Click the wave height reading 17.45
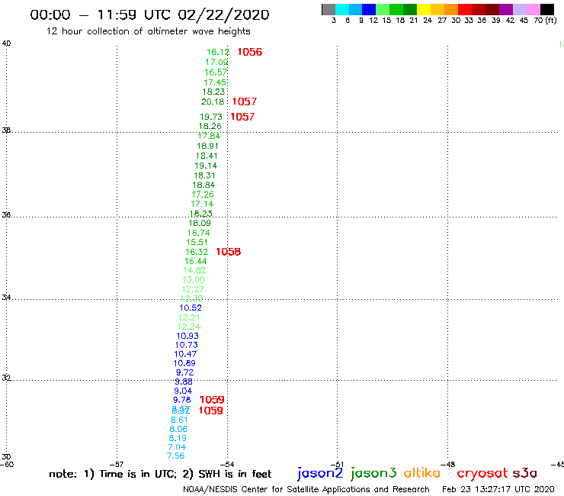564x496 pixels. (x=215, y=82)
